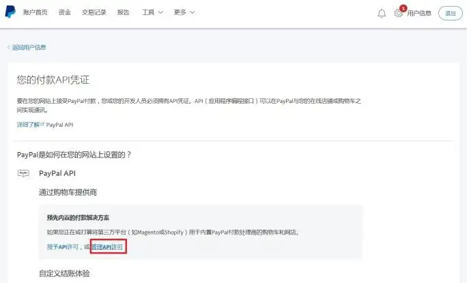Open 资金 in the navigation bar
The height and width of the screenshot is (283, 471).
[65, 12]
